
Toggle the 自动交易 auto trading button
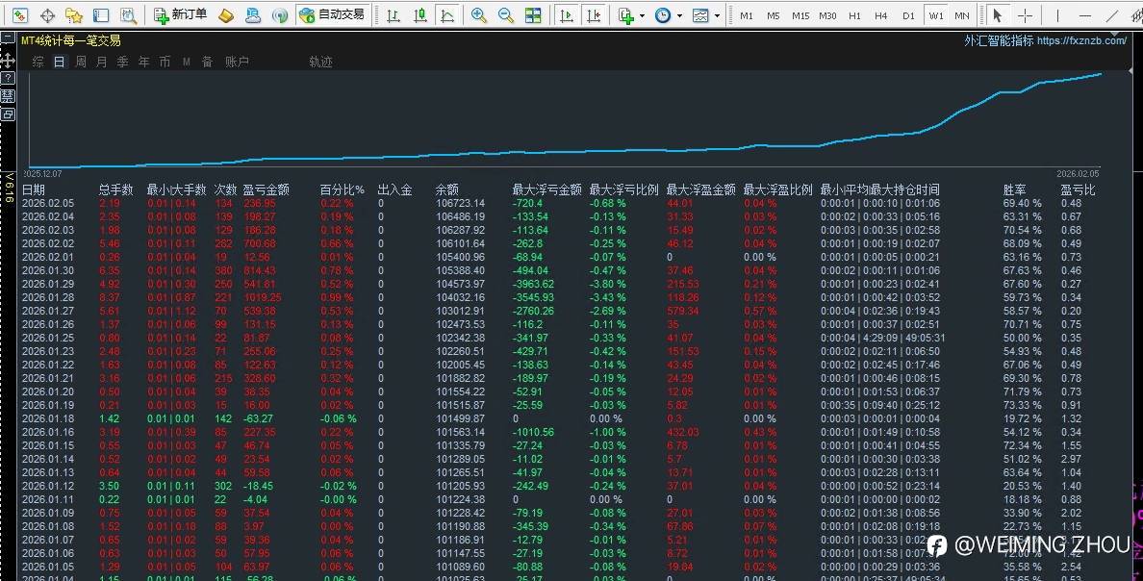332,14
